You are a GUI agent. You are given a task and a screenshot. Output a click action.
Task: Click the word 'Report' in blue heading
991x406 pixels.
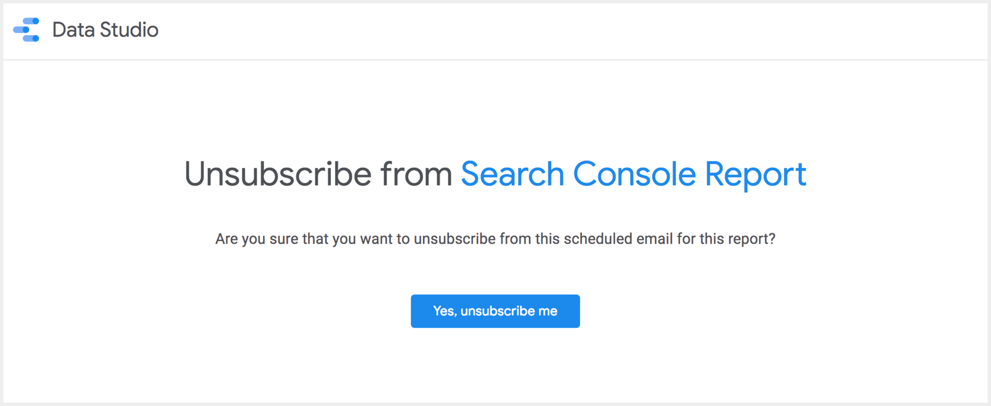pyautogui.click(x=756, y=175)
